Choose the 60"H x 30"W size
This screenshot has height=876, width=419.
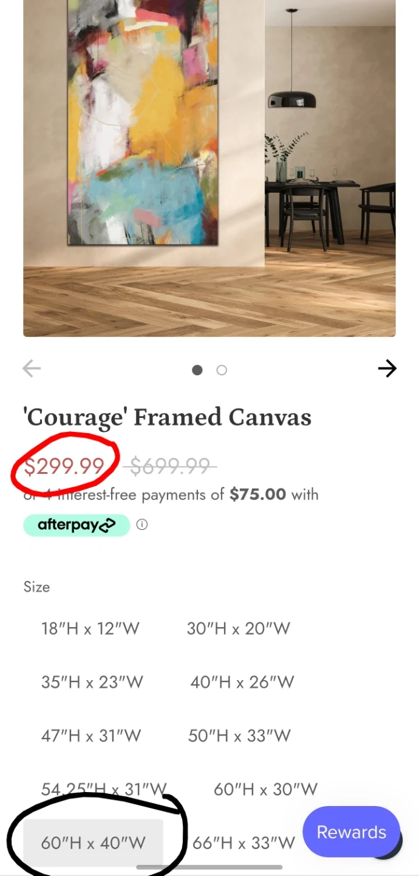click(x=265, y=789)
